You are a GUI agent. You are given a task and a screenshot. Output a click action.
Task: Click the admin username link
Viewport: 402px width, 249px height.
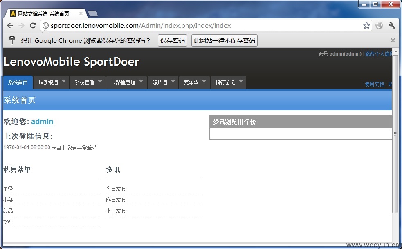click(x=42, y=122)
